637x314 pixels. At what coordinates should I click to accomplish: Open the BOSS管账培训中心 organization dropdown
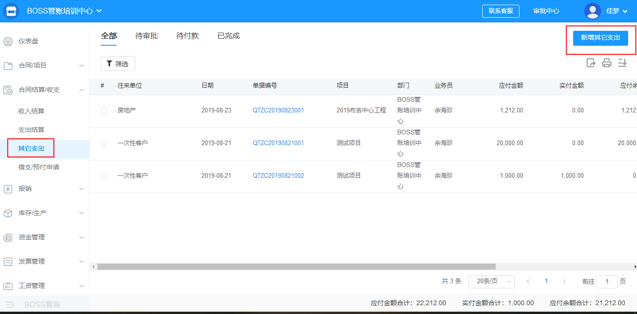click(x=64, y=11)
